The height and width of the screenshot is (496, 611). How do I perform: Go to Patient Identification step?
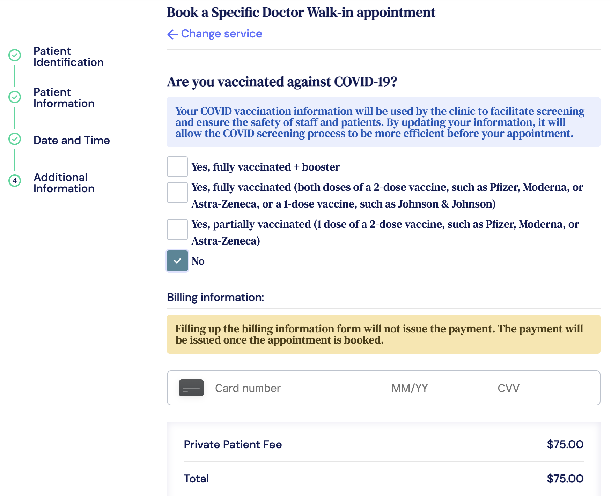tap(68, 57)
